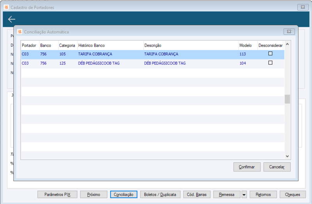Screen dimensions: 312x204
Task: Click Banco 756 in the TARIFA COBRANÇA row
Action: click(43, 54)
